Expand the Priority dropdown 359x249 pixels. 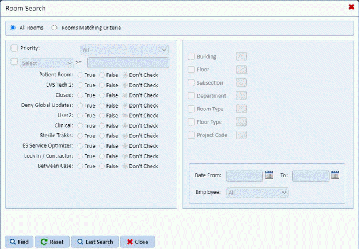124,50
